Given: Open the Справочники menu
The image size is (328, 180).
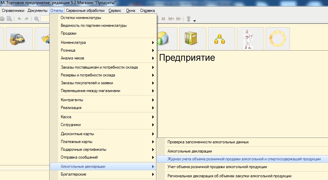Looking at the screenshot, I should tap(13, 11).
